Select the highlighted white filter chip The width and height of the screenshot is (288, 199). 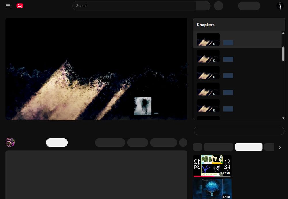click(248, 147)
